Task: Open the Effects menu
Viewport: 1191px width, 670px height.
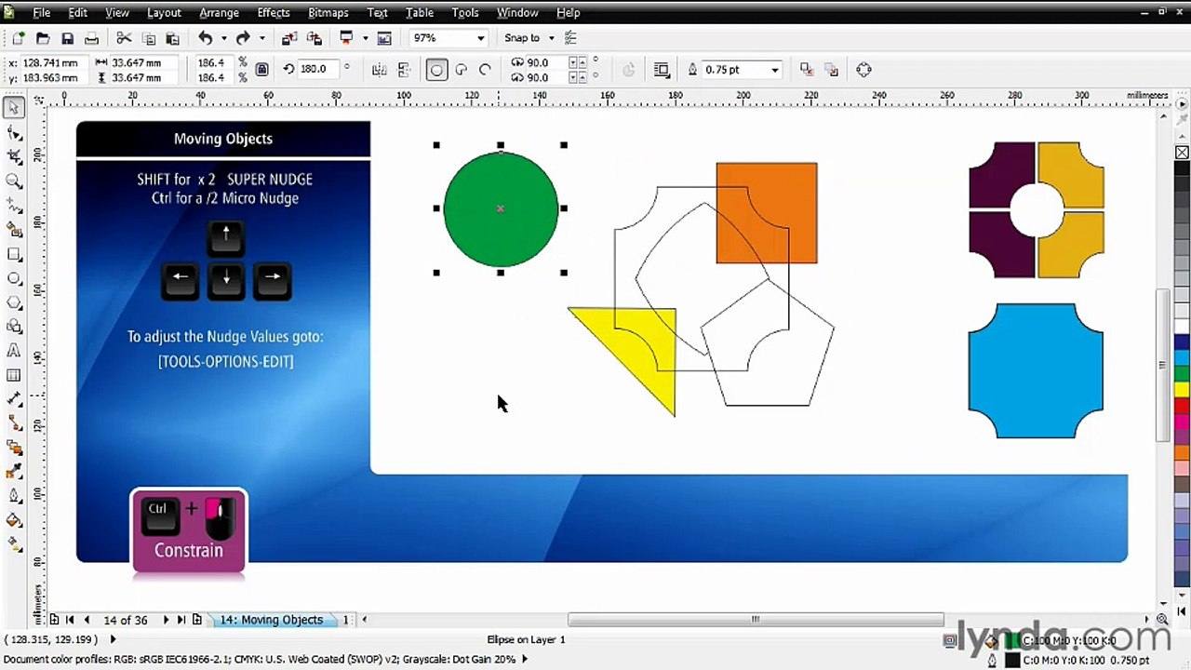Action: (274, 13)
